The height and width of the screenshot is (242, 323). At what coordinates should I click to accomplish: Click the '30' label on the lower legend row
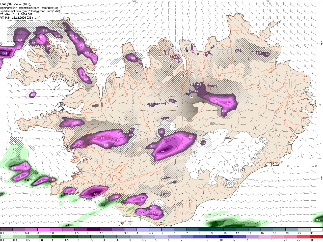[311, 240]
